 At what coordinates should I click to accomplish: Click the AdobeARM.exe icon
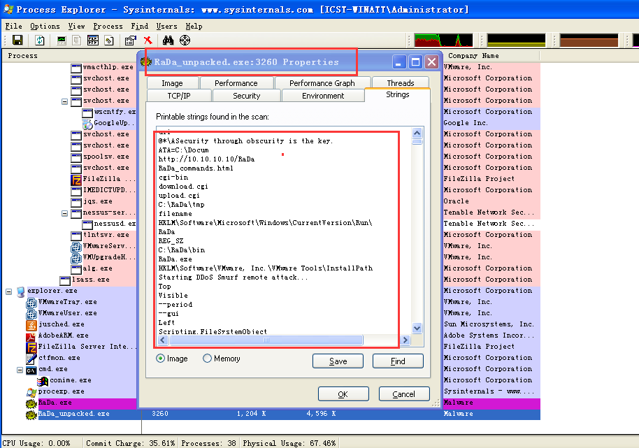pos(31,336)
